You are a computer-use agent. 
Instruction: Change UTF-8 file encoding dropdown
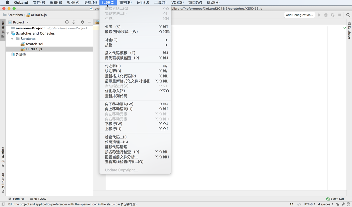(310, 204)
